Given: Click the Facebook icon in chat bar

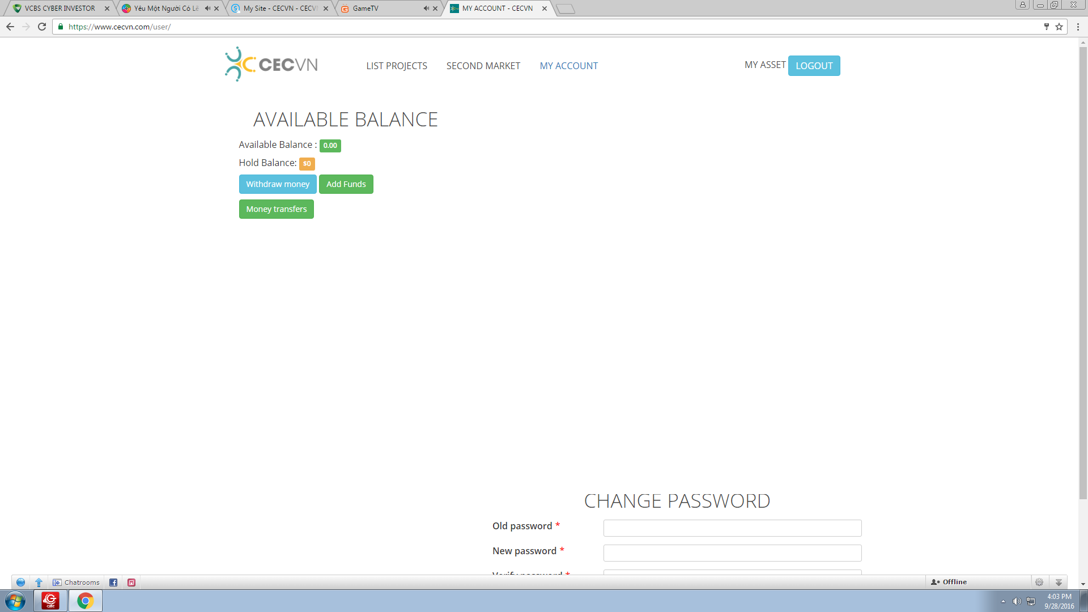Looking at the screenshot, I should tap(113, 583).
